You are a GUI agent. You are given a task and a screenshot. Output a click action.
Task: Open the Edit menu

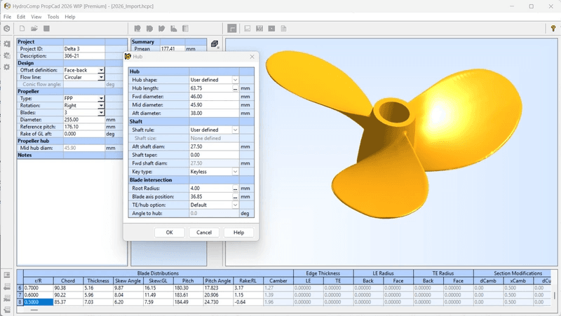click(21, 17)
